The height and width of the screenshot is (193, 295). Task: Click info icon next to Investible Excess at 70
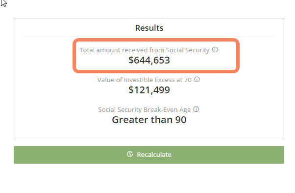pyautogui.click(x=197, y=80)
